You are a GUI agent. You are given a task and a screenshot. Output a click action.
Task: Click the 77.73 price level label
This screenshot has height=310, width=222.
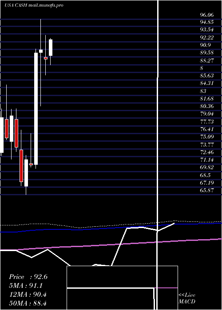point(207,122)
